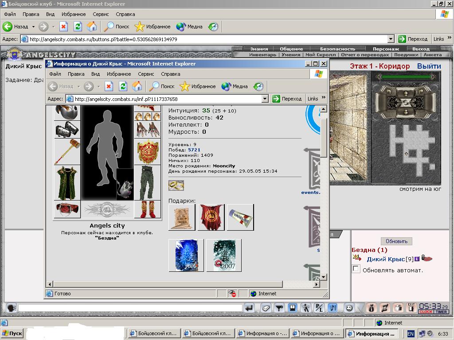Viewport: 454px width, 340px height.
Task: Click the wedding rings icon
Action: point(176,185)
